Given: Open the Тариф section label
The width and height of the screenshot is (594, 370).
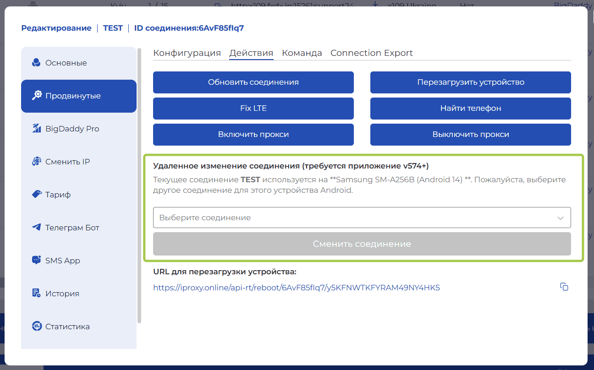Looking at the screenshot, I should click(58, 195).
